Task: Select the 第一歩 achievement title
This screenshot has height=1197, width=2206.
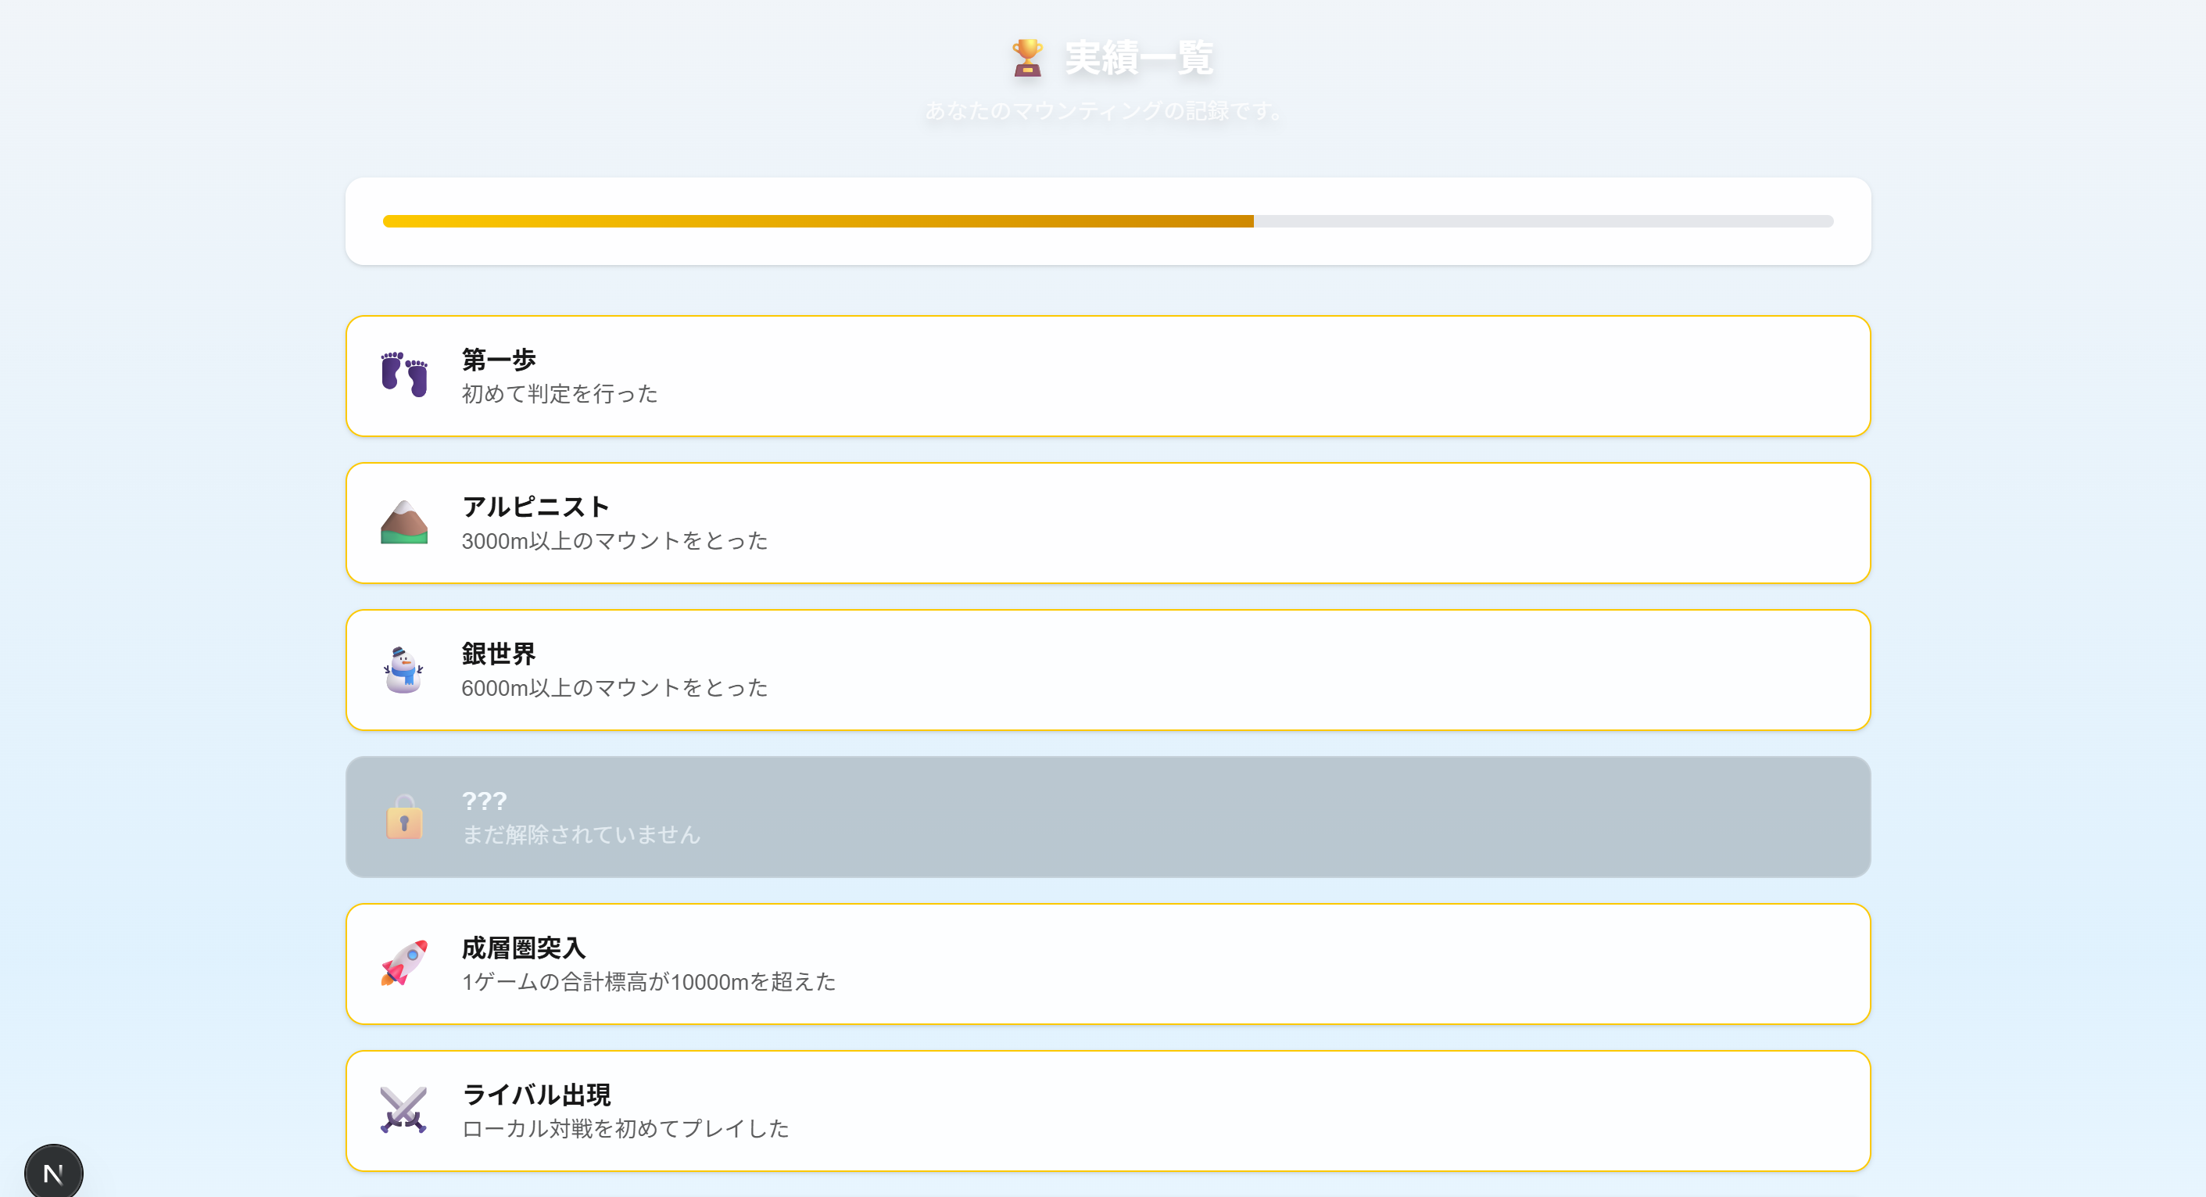Action: coord(499,360)
